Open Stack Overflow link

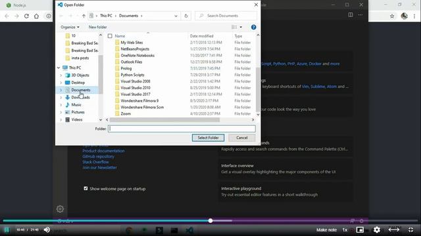pyautogui.click(x=95, y=162)
